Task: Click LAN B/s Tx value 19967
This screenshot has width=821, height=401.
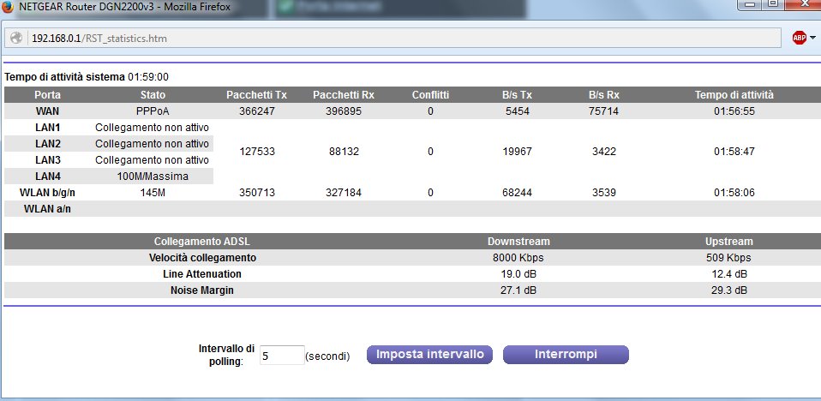Action: click(x=517, y=152)
